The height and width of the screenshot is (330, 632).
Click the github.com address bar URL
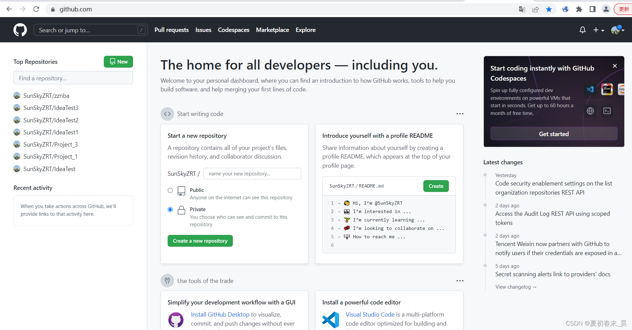76,9
